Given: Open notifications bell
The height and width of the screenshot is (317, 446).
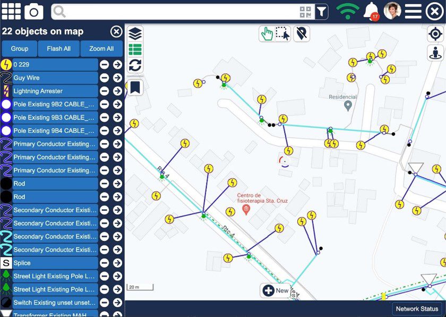Looking at the screenshot, I should [371, 11].
